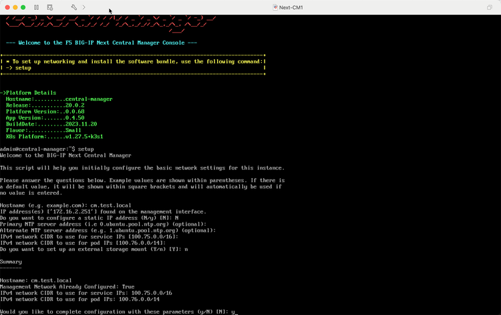Click the Primary NTP server address line
Image resolution: width=501 pixels, height=315 pixels.
pyautogui.click(x=103, y=224)
